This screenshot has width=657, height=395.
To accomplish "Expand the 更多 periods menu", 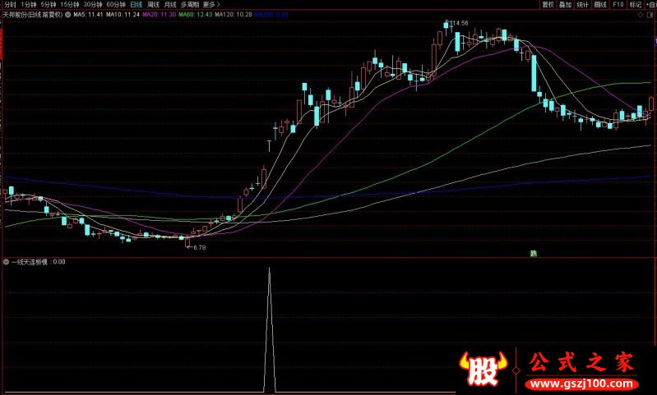I will [211, 4].
